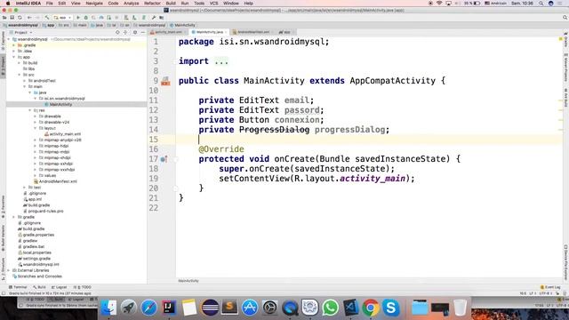Select local.properties file
569x320 pixels.
(x=37, y=252)
